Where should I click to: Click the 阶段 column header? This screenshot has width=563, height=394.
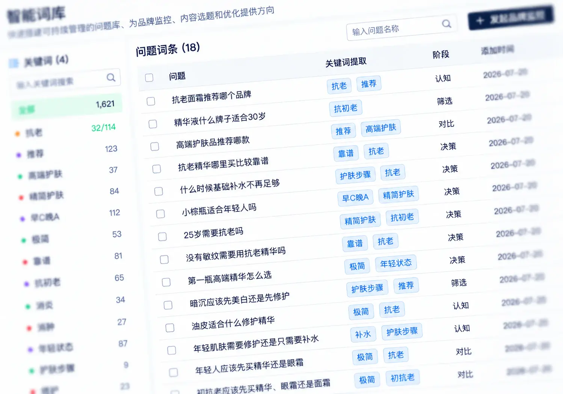point(441,54)
